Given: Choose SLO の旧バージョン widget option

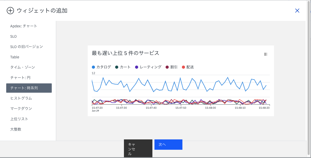Looking at the screenshot, I should click(x=26, y=47).
